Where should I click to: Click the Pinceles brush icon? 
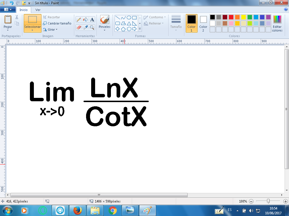(104, 20)
